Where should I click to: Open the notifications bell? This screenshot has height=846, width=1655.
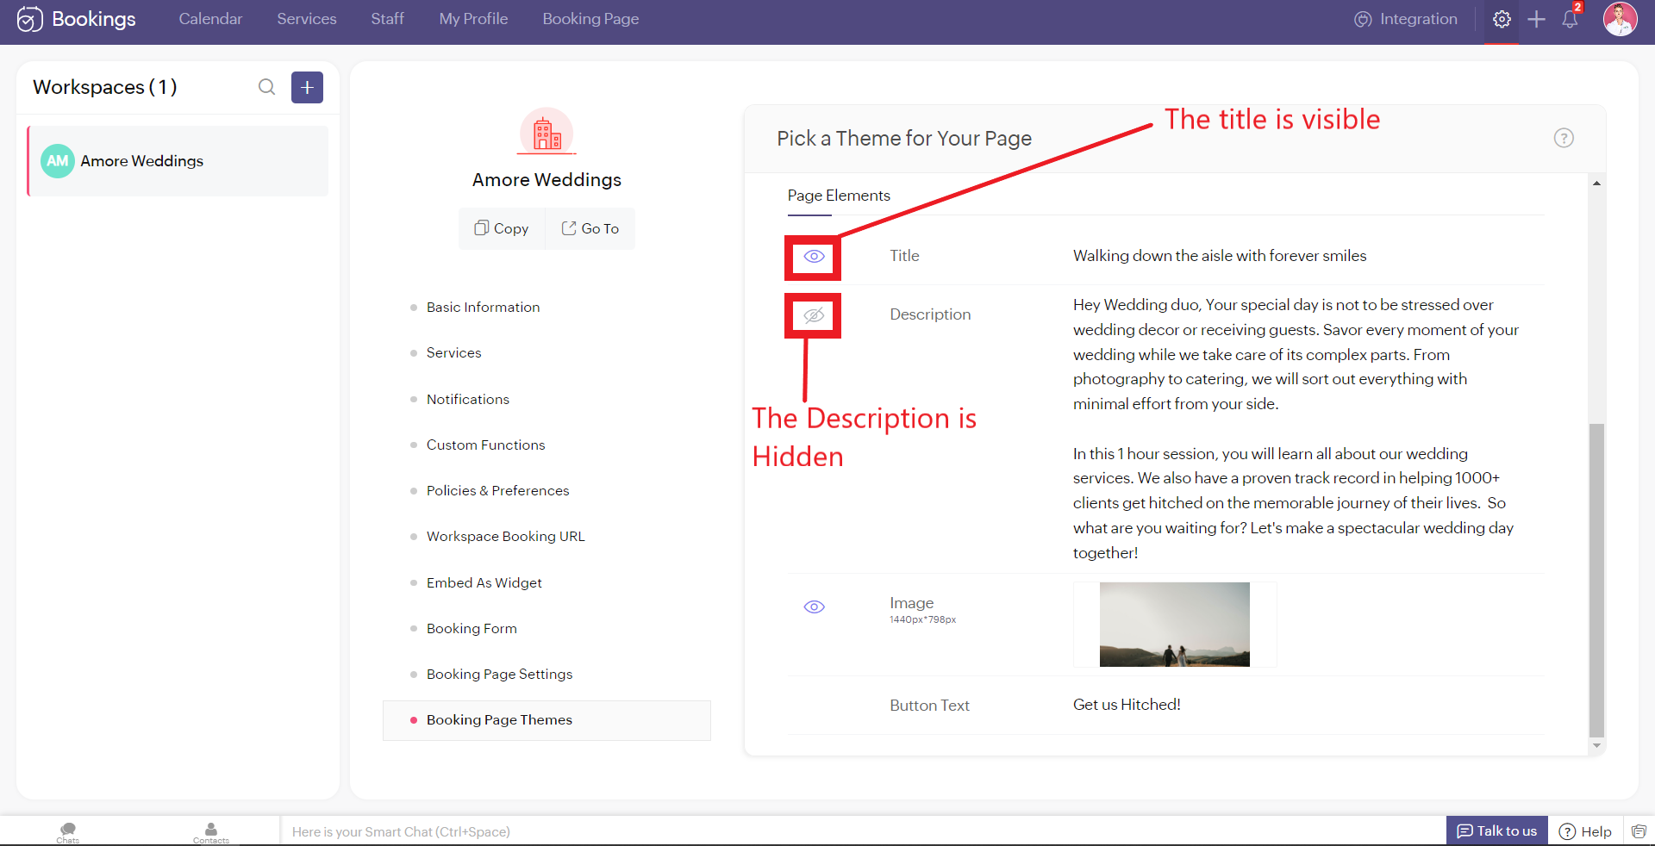pos(1570,19)
